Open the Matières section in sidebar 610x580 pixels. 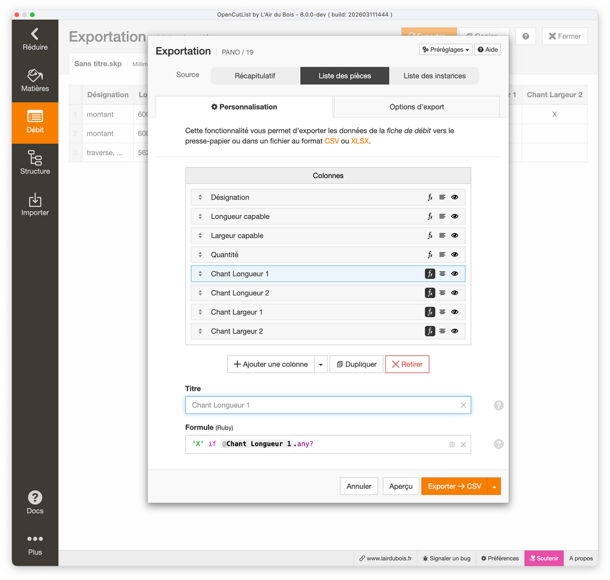tap(35, 82)
